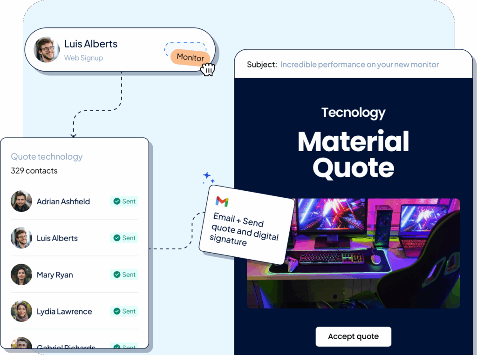Click the Sent status for Lydia Lawrence
Viewport: 477px width, 355px height.
[x=124, y=311]
